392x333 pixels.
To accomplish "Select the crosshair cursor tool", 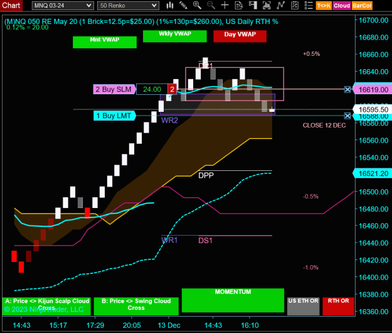I will tap(225, 5).
